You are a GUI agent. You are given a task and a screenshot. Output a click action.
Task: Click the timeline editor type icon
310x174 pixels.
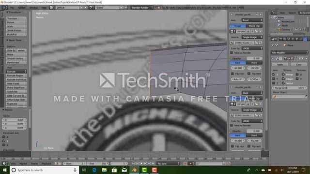point(5,163)
